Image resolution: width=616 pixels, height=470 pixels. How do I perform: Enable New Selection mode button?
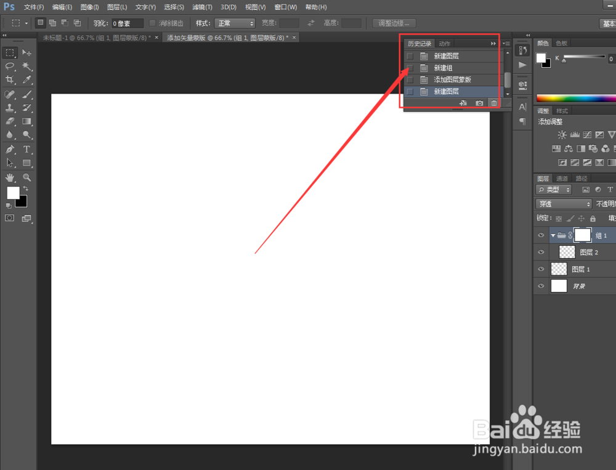click(x=40, y=23)
